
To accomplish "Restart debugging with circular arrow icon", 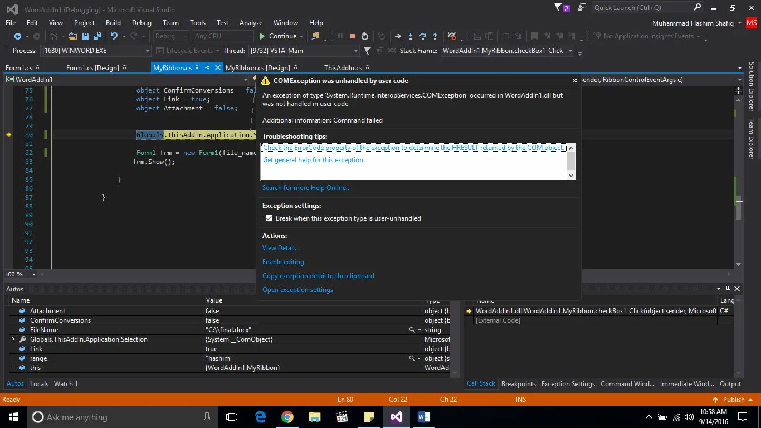I will point(365,36).
